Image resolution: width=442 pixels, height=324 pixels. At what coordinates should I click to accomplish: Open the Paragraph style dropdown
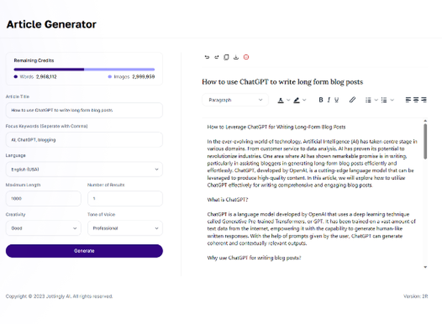[x=235, y=100]
